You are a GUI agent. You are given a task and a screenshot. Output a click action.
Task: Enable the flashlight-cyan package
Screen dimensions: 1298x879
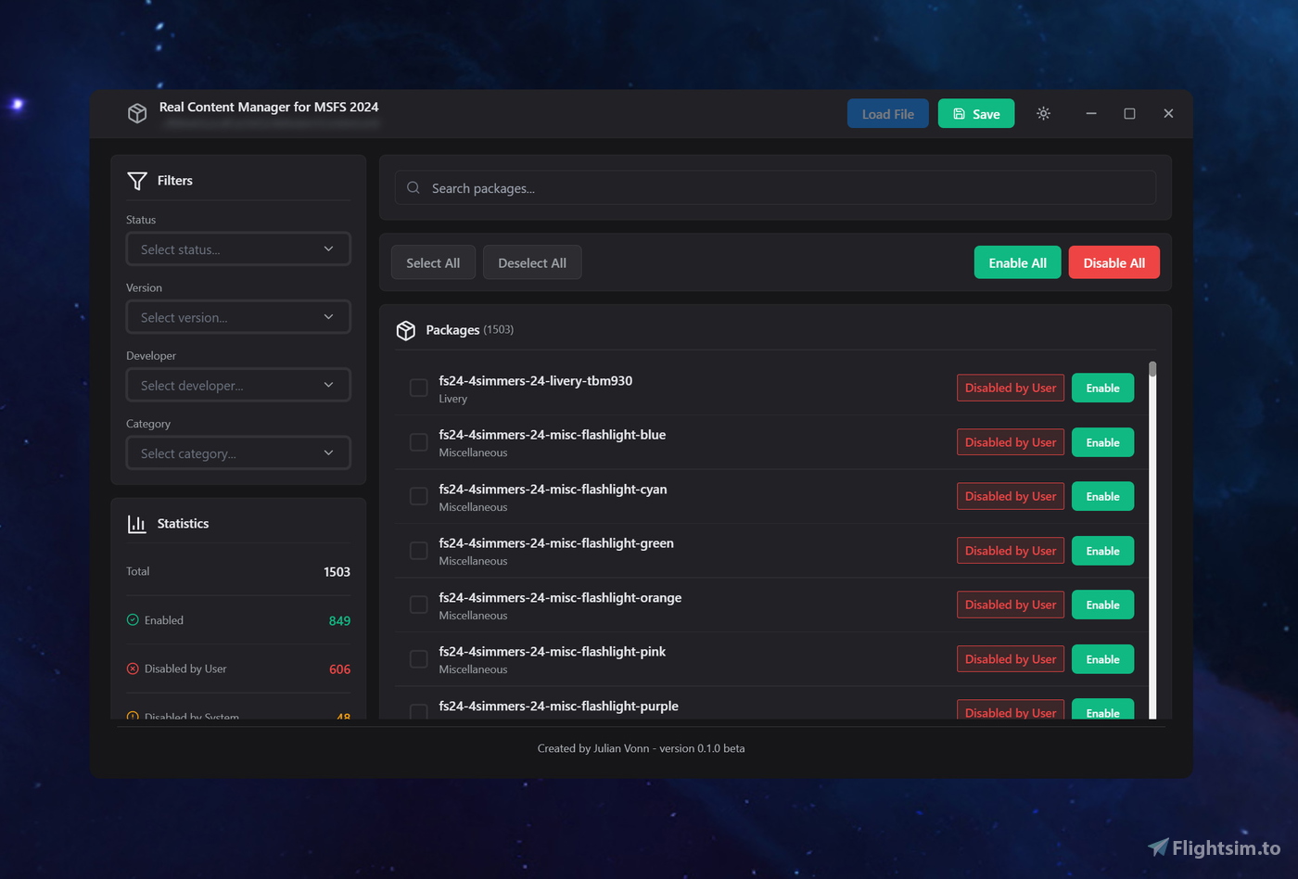click(1102, 496)
